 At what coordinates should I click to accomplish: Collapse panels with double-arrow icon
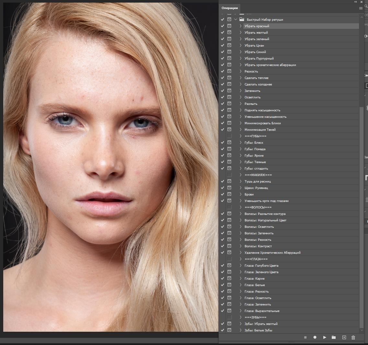[x=356, y=2]
